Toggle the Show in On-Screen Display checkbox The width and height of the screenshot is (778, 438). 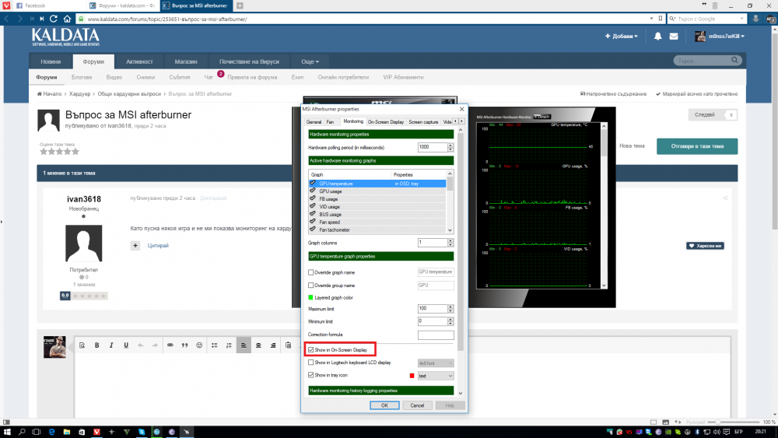click(x=311, y=350)
